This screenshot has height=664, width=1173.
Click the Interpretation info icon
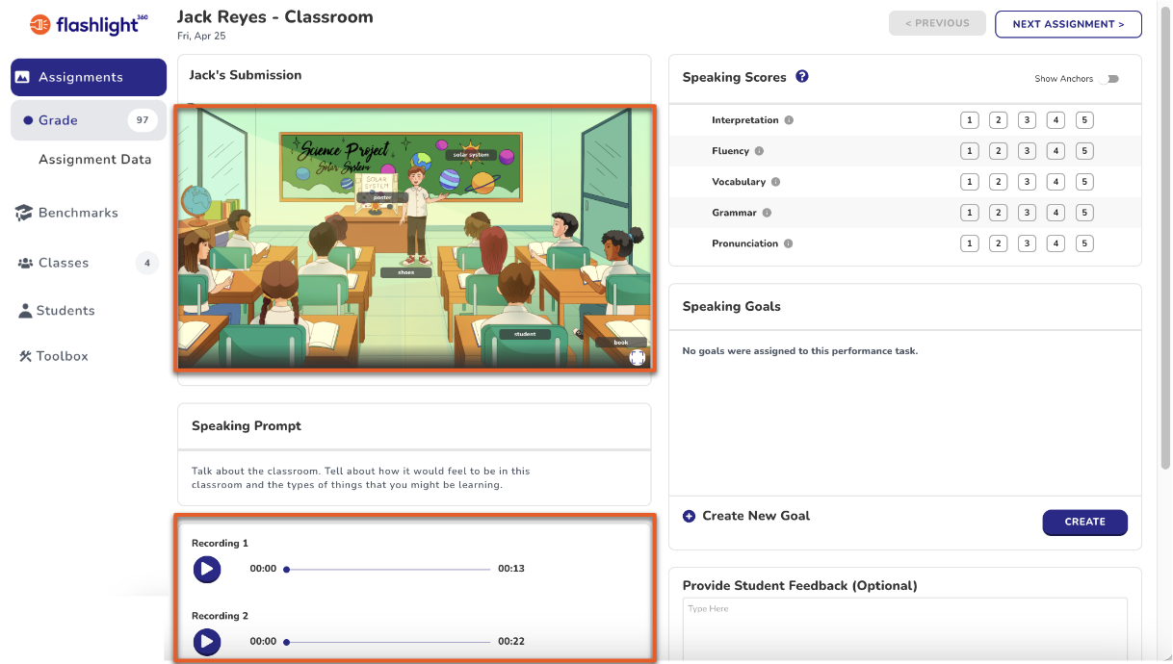(x=789, y=120)
